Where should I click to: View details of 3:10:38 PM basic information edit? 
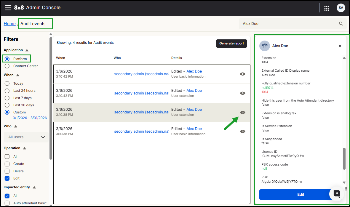[x=243, y=131]
